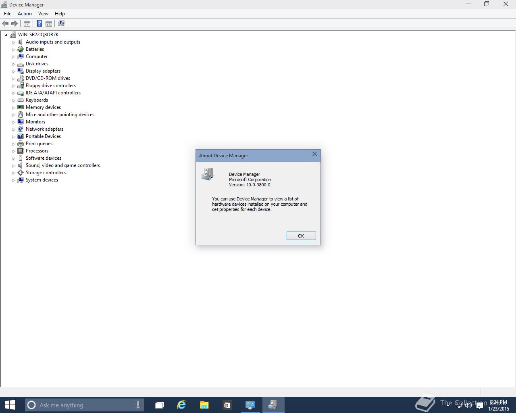Expand the Portable Devices node arrow
Screen dimensions: 516x413
click(13, 136)
